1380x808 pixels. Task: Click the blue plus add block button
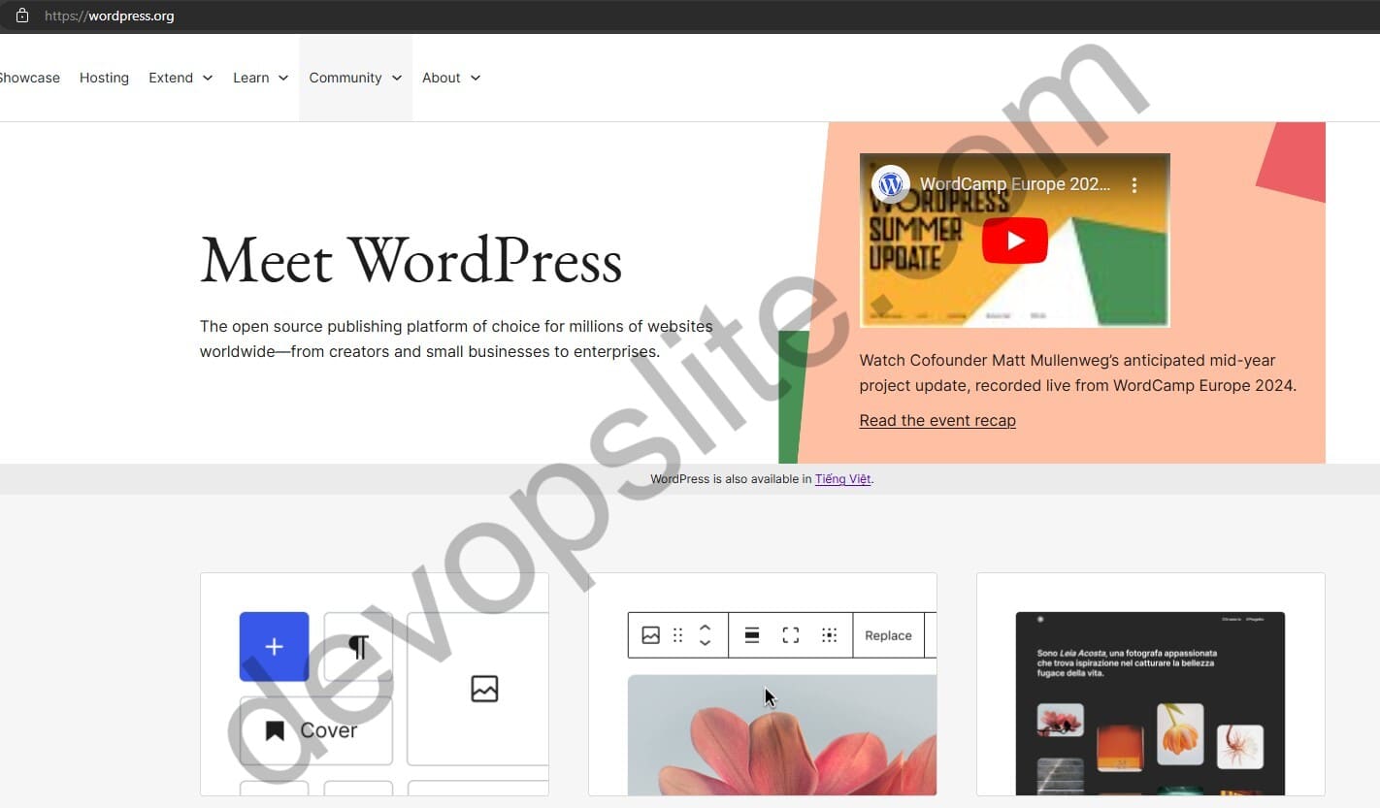[275, 647]
